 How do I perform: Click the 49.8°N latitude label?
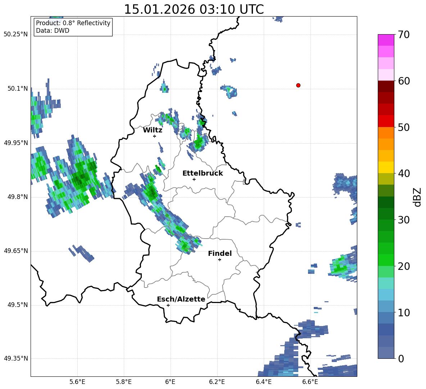[18, 197]
